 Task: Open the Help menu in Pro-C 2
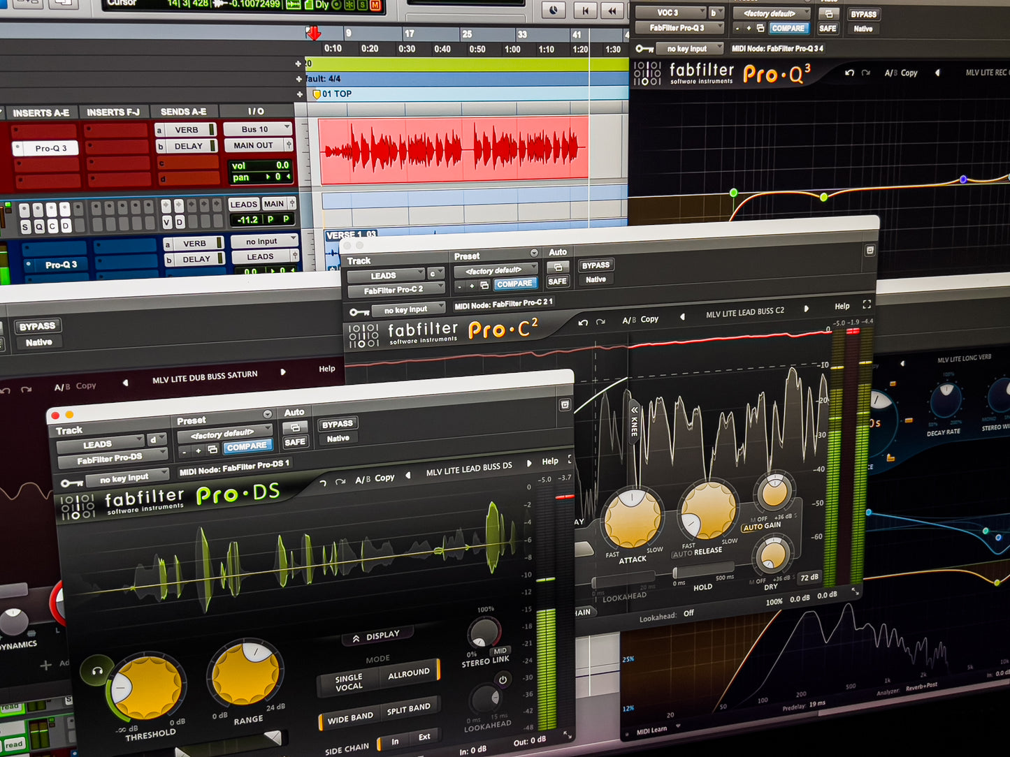point(842,306)
